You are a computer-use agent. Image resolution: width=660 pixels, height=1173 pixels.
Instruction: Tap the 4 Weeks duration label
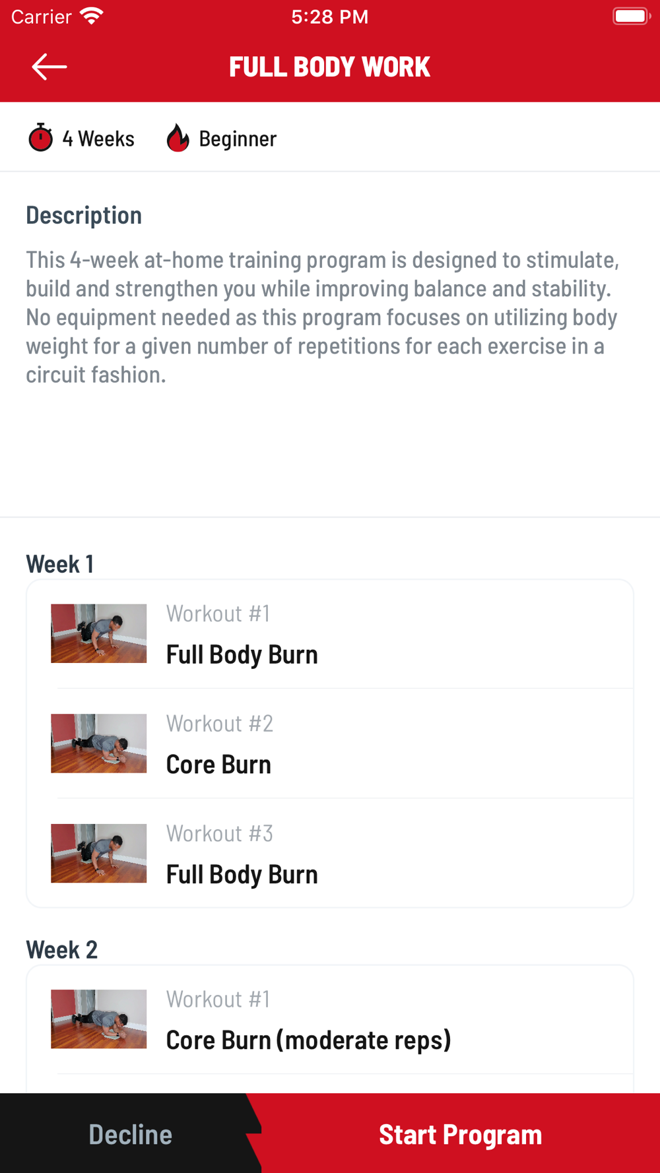coord(98,139)
